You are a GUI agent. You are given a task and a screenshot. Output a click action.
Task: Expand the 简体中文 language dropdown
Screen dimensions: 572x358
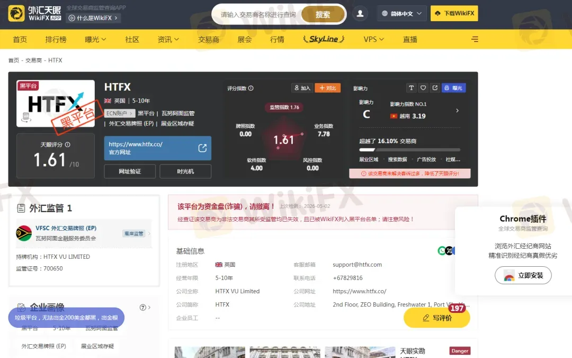pos(401,13)
